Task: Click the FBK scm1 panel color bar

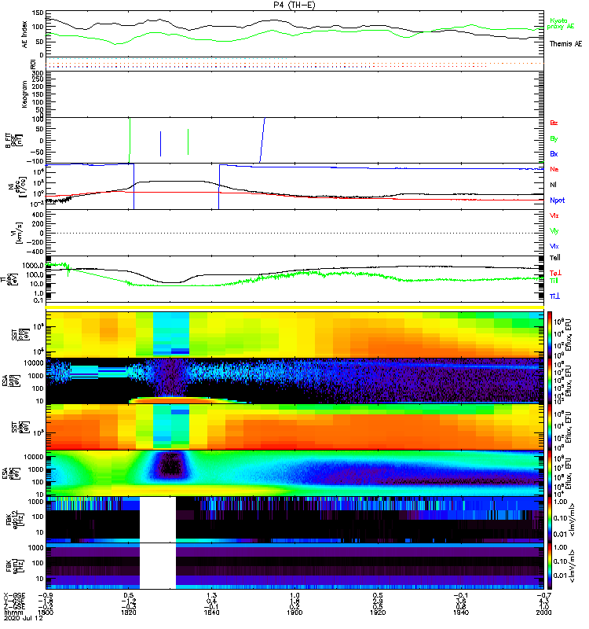Action: 550,566
